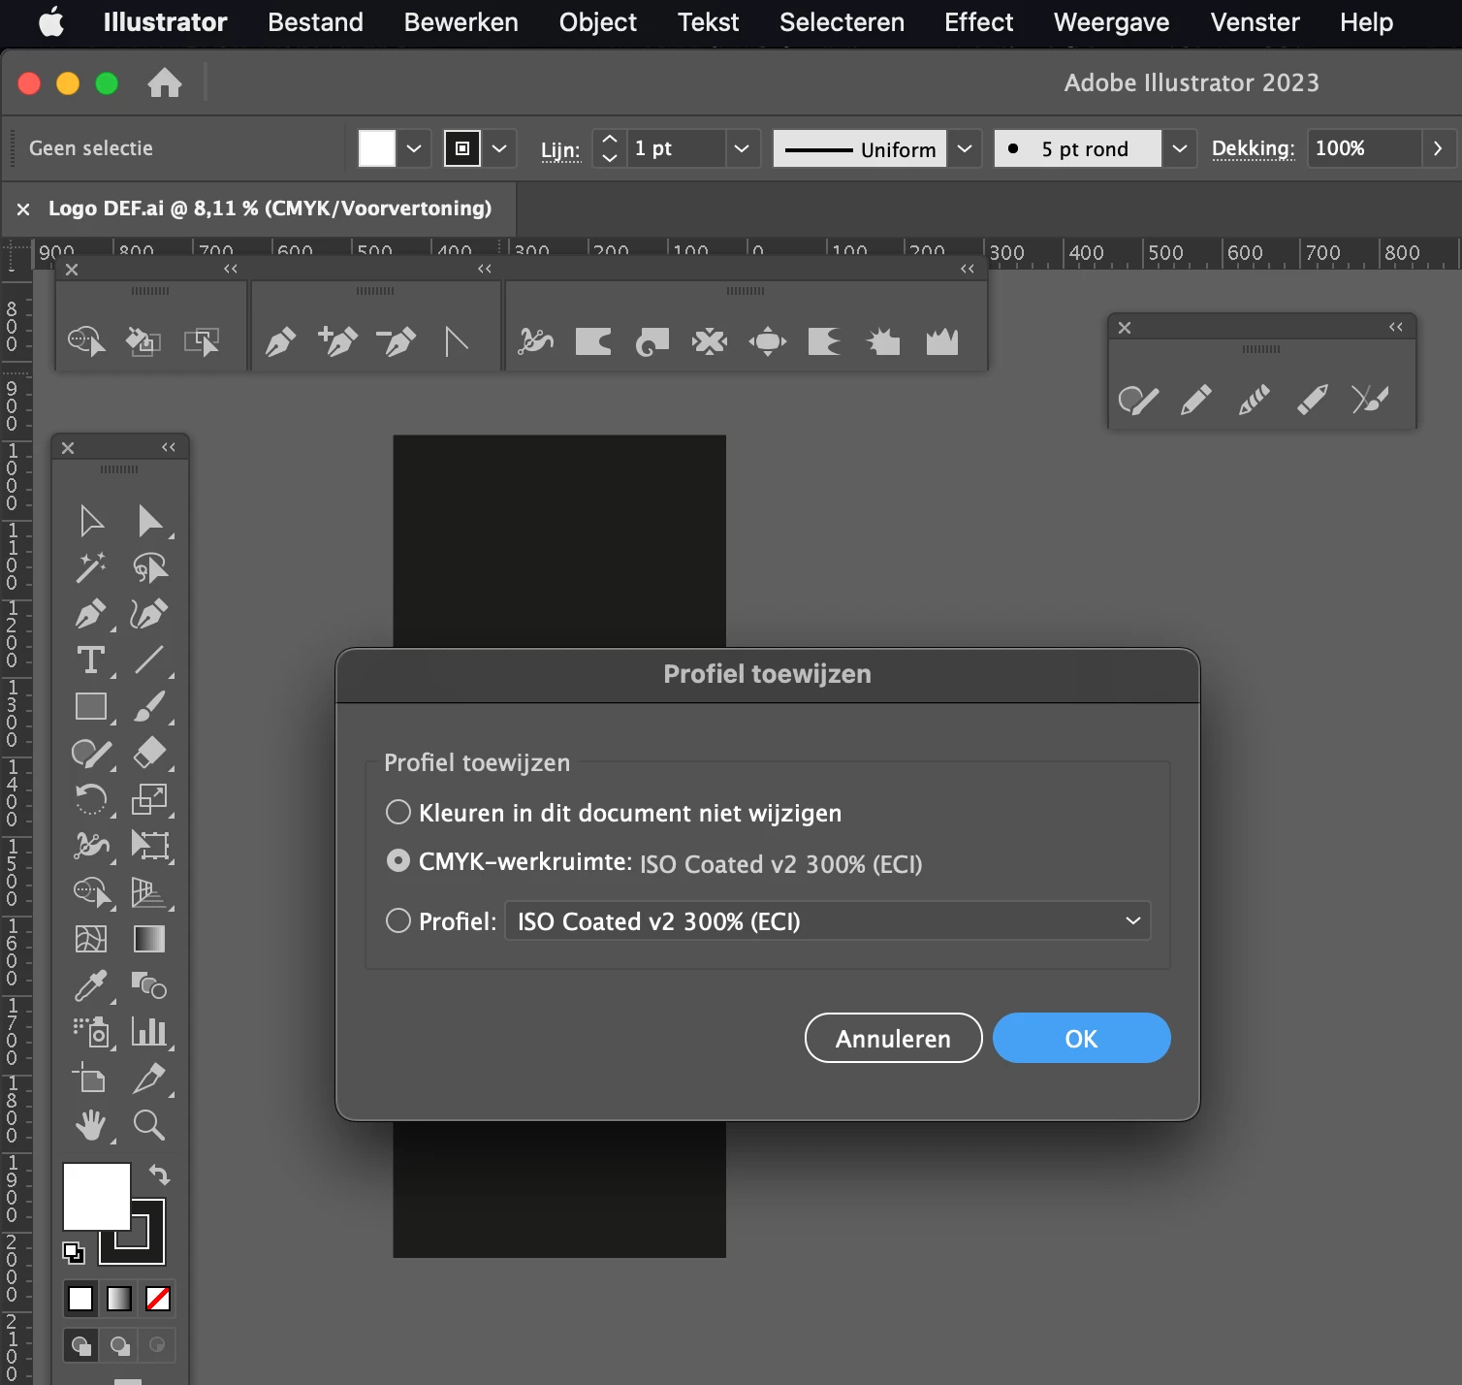
Task: Open the Apple menu
Action: click(x=51, y=21)
